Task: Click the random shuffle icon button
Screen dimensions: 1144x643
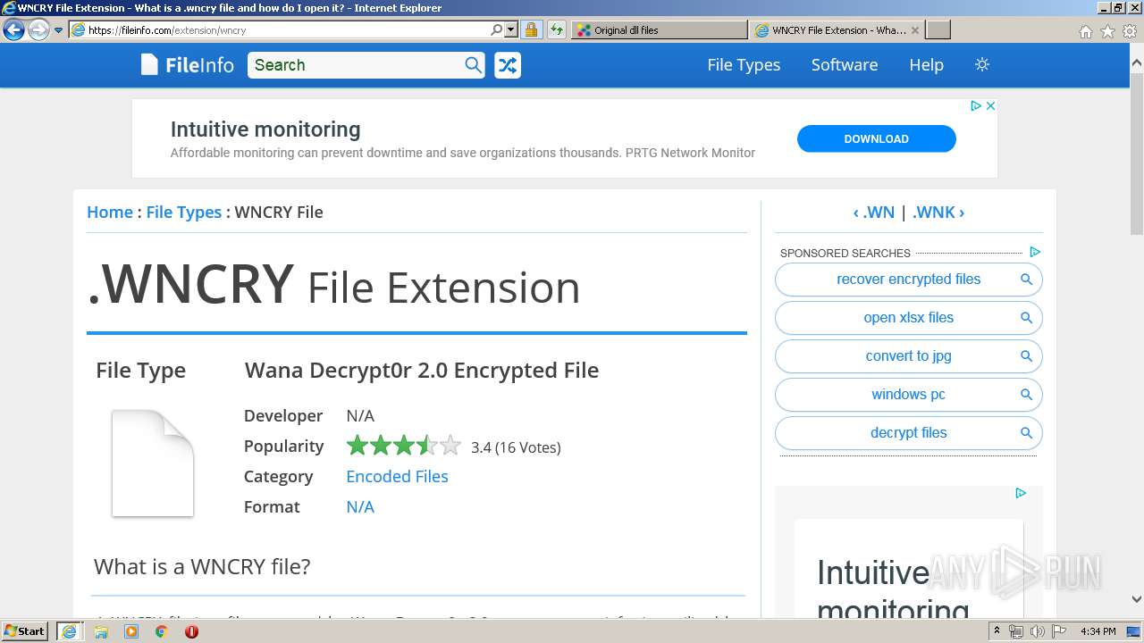Action: click(x=508, y=65)
